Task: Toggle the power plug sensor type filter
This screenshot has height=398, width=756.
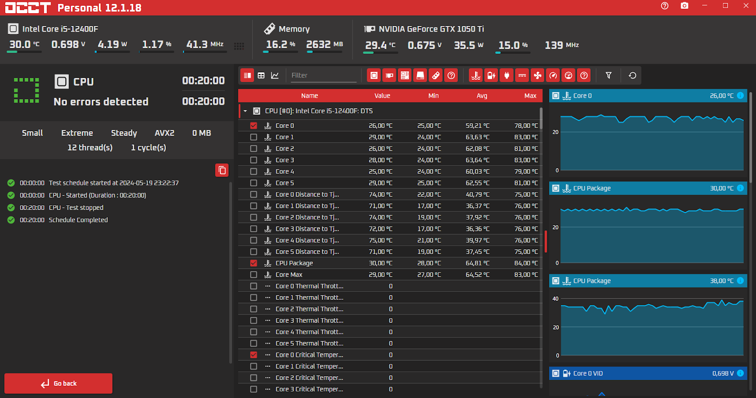Action: [507, 76]
